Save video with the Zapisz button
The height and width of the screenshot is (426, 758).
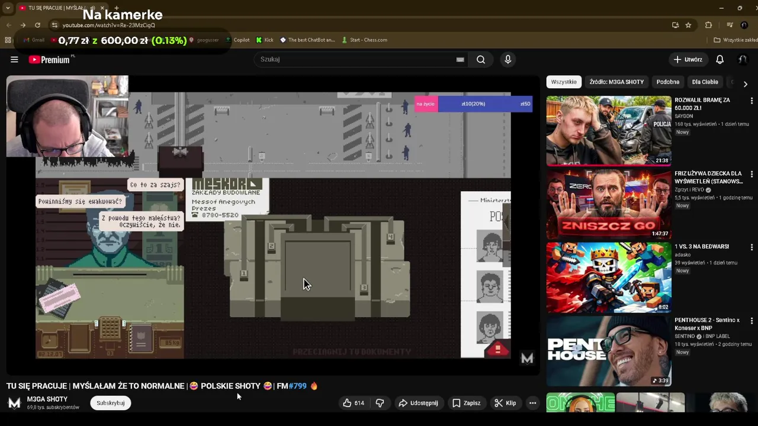[x=466, y=403]
